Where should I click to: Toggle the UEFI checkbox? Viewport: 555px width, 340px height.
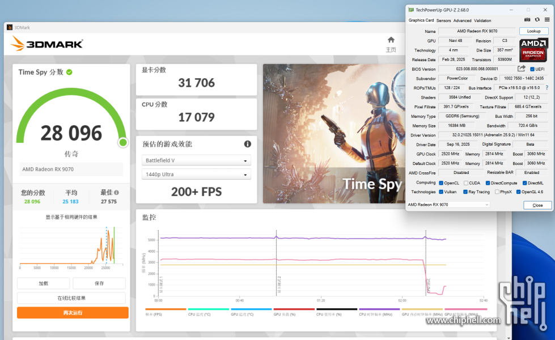(x=532, y=69)
